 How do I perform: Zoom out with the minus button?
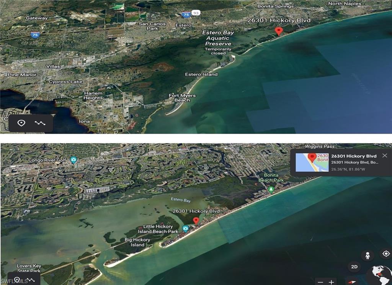tap(319, 282)
